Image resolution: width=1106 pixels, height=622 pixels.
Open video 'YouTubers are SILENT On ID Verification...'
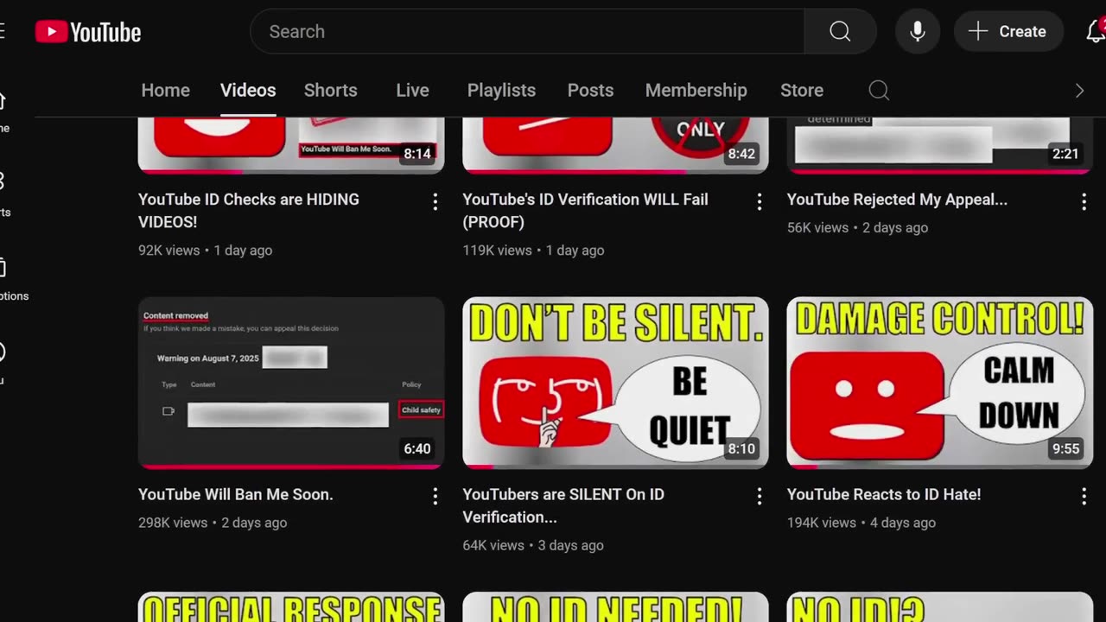[563, 505]
